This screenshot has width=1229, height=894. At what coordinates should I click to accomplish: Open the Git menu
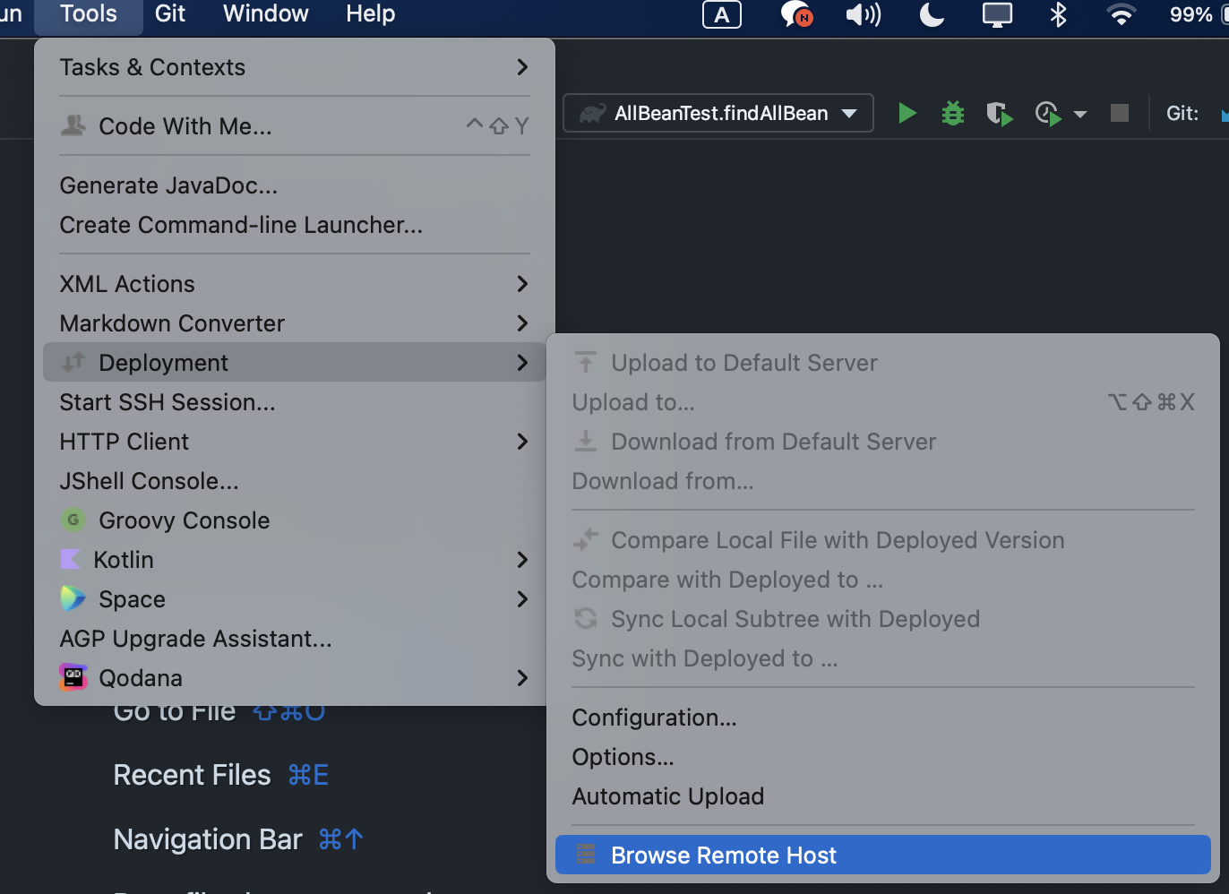(x=170, y=13)
